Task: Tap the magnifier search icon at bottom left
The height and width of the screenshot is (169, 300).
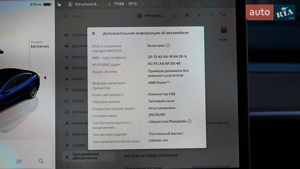Action: (x=41, y=161)
